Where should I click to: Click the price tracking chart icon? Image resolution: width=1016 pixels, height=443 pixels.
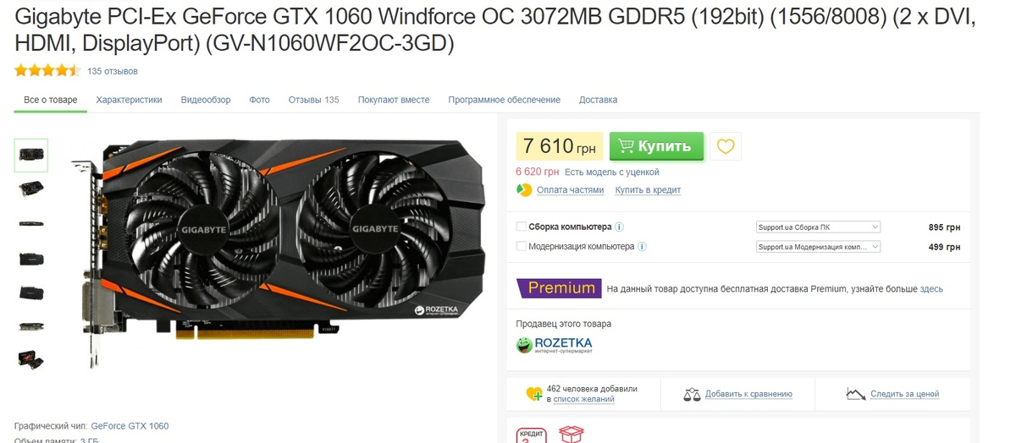click(x=856, y=394)
